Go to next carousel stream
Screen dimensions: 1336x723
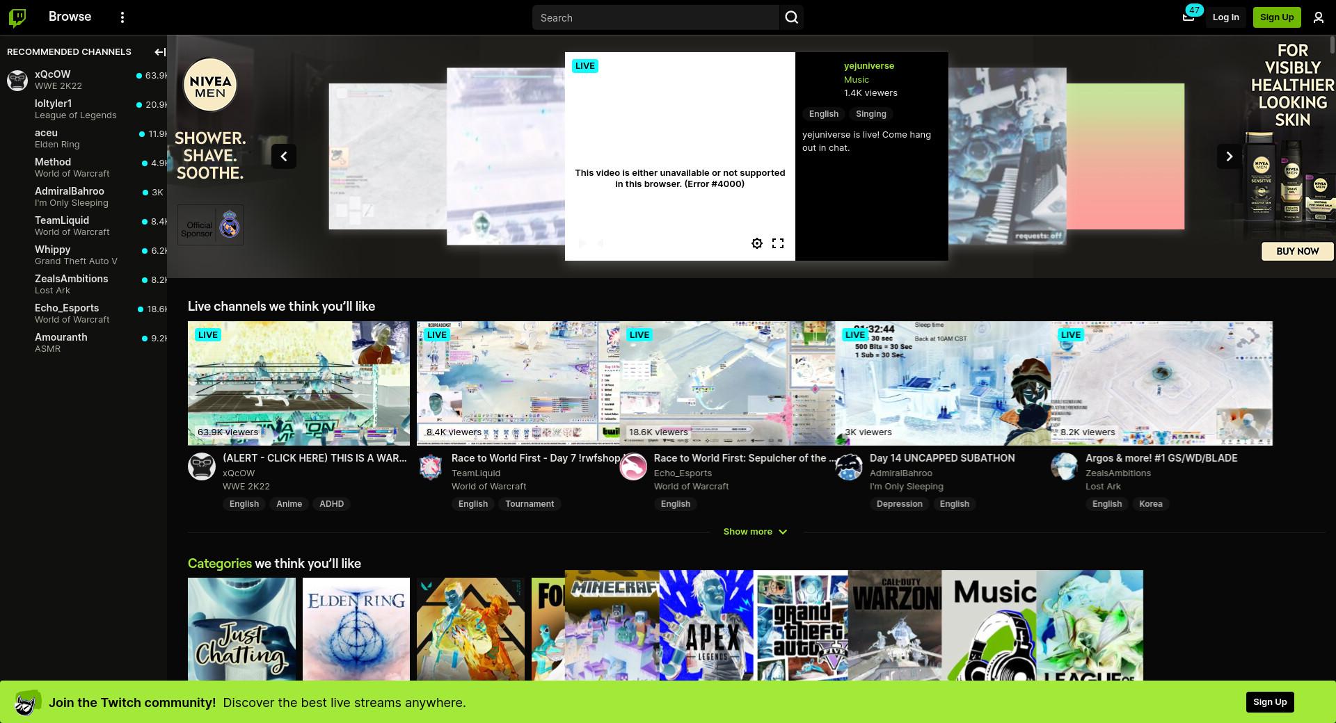point(1229,156)
